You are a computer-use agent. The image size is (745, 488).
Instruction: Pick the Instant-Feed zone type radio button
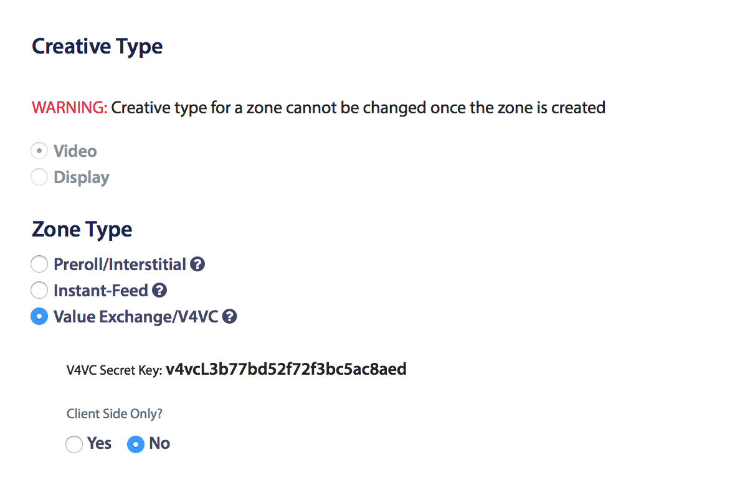39,290
